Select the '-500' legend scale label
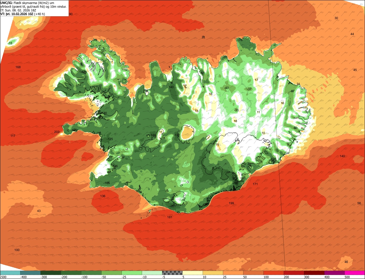This screenshot has height=279, width=365. tap(3, 277)
